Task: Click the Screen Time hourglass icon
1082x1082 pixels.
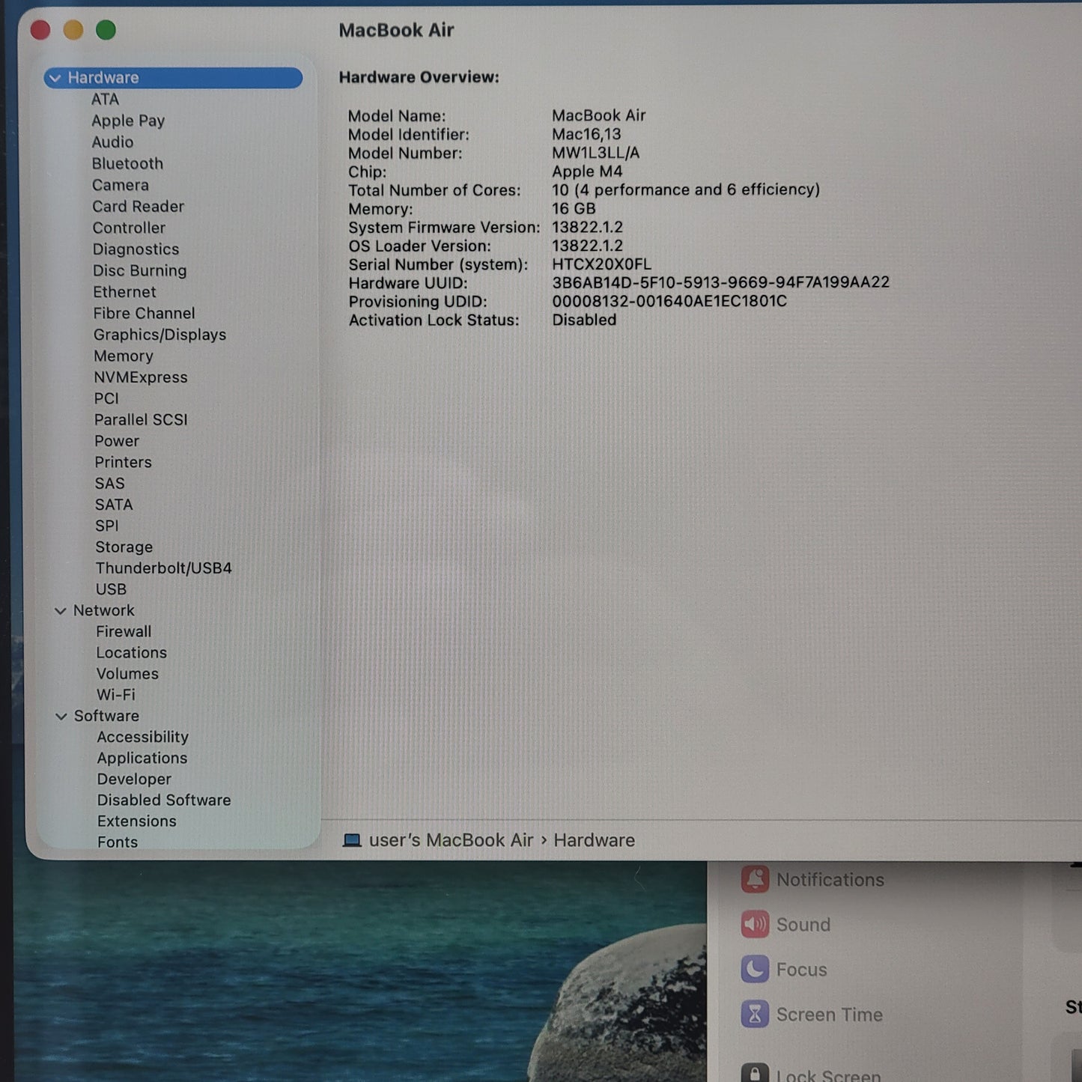Action: tap(756, 1014)
